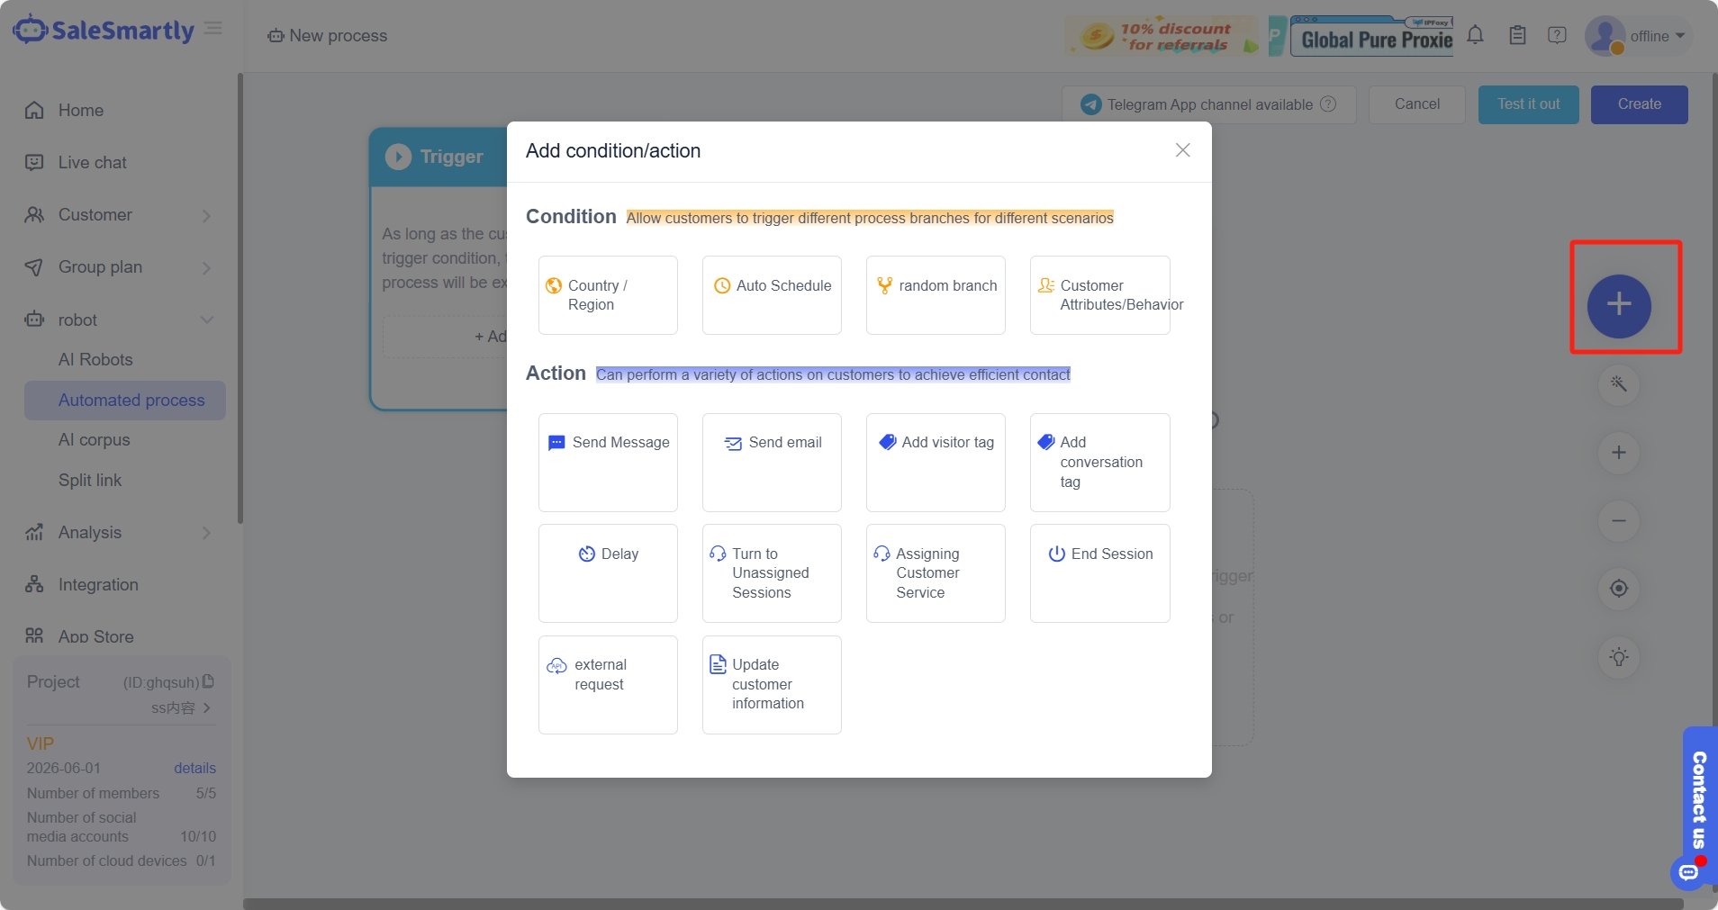Choose the external request action

click(607, 684)
